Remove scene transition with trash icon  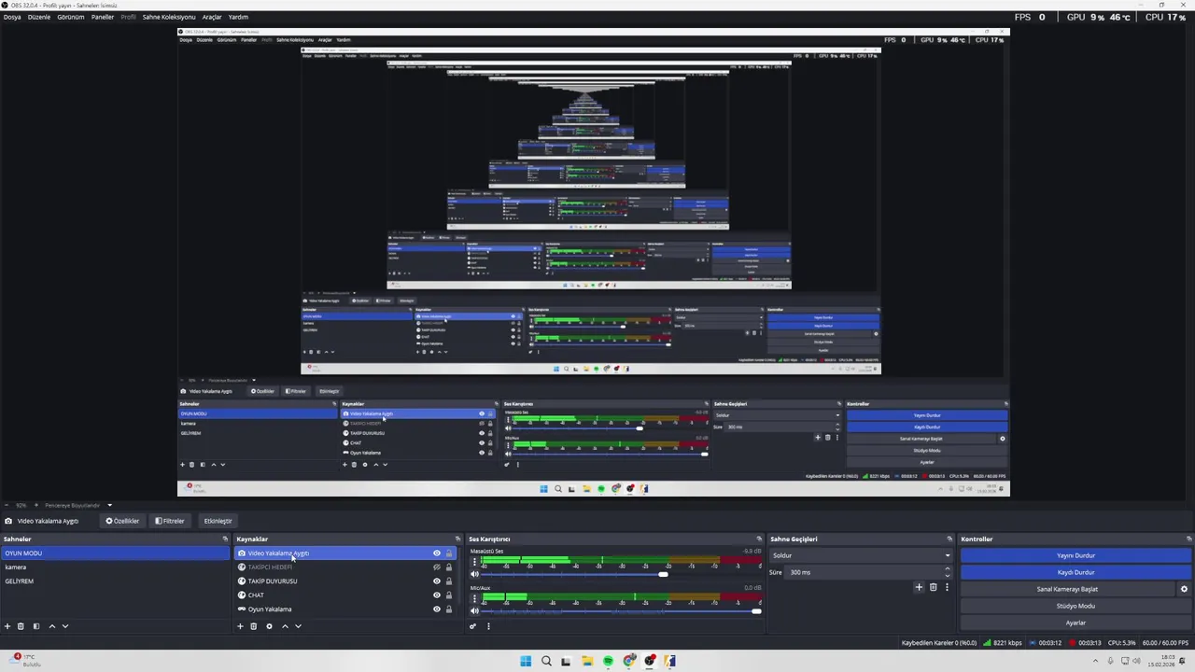933,587
